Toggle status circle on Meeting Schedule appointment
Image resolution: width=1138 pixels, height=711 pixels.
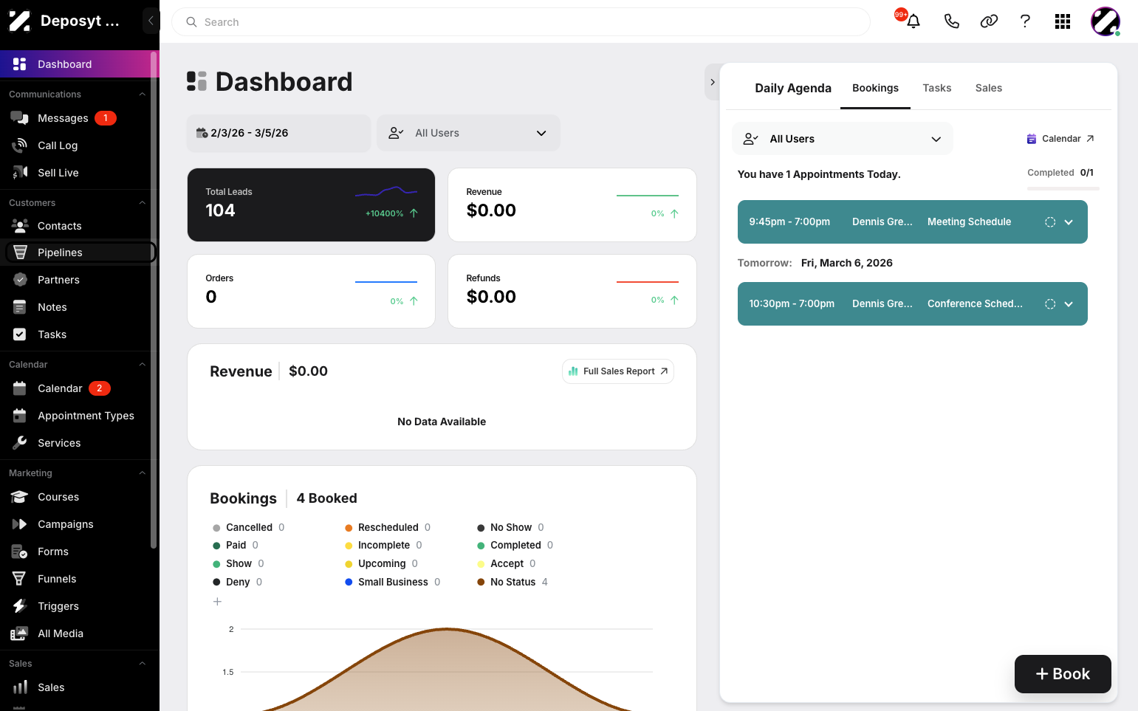1050,222
